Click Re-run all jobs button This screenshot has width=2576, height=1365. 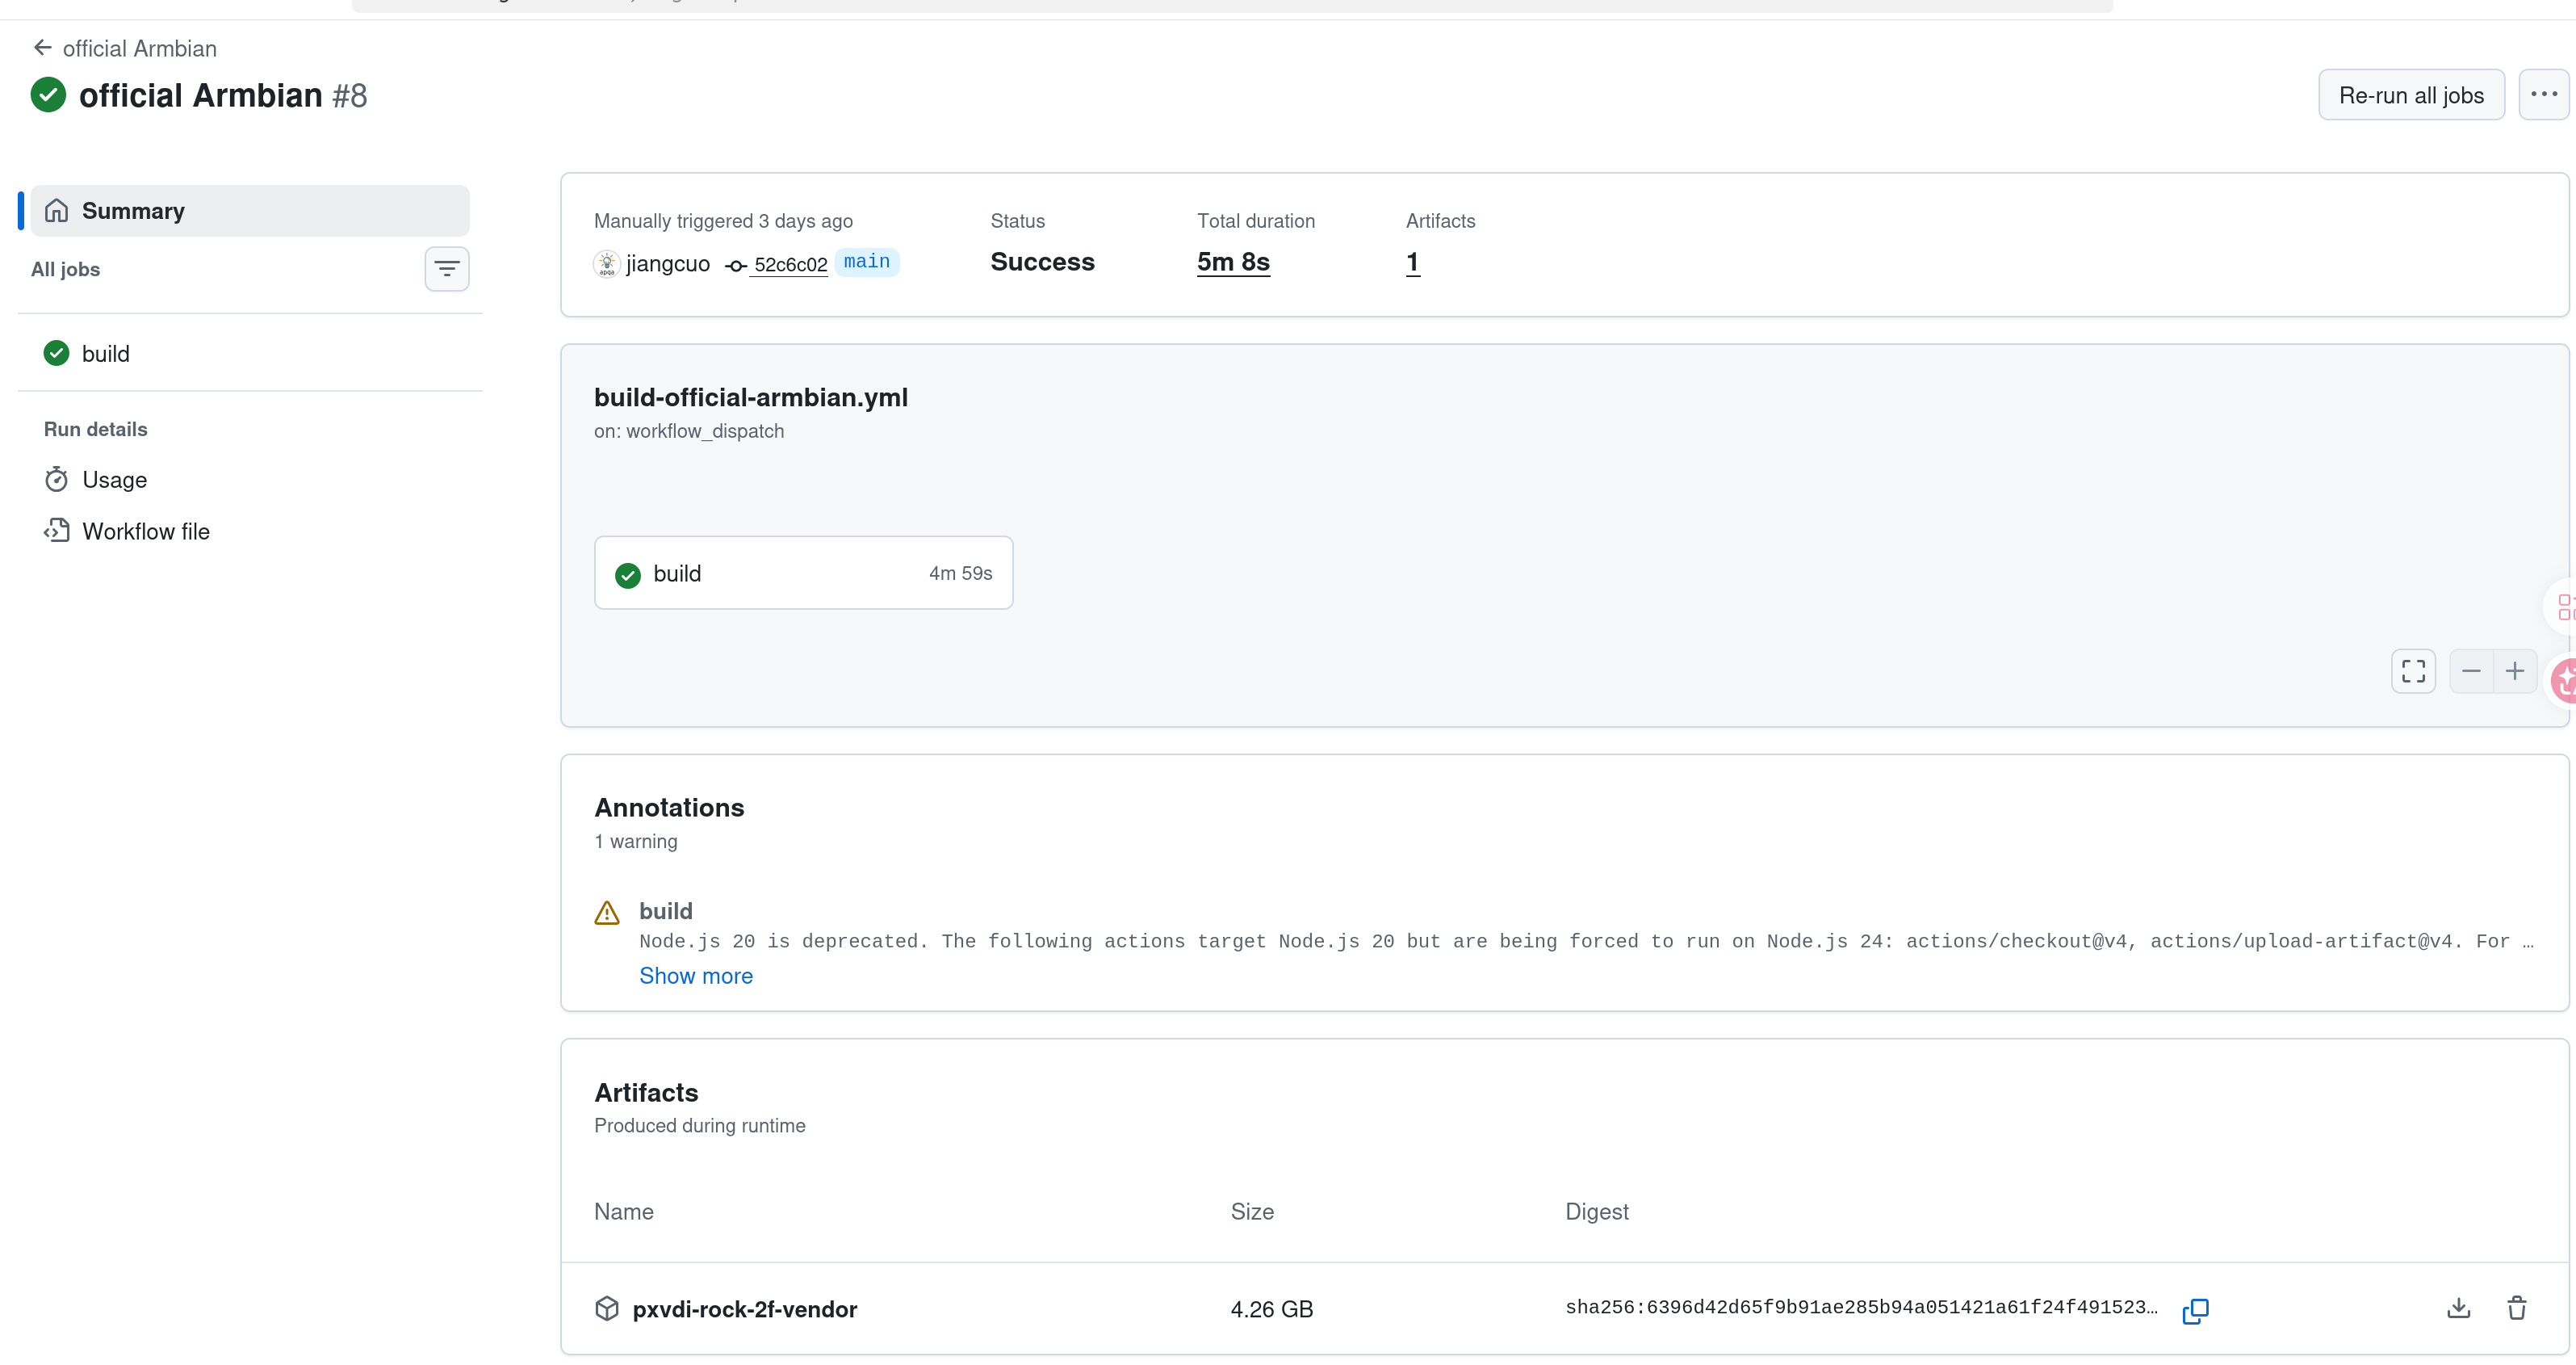pyautogui.click(x=2411, y=95)
